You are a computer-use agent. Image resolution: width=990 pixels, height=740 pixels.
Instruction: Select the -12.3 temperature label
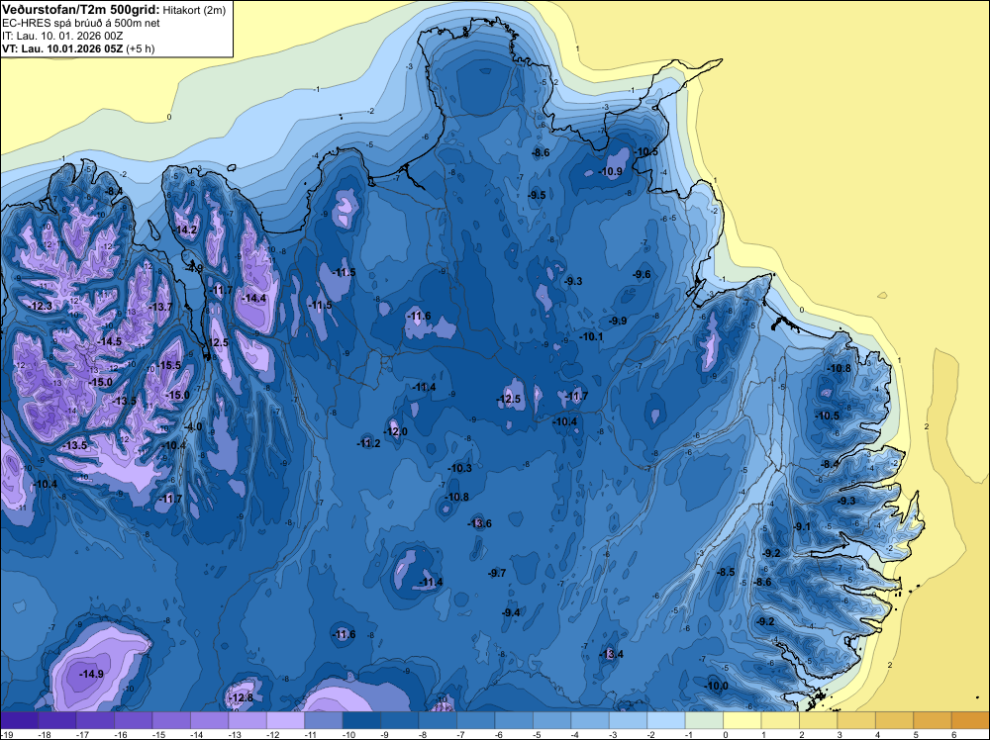(41, 306)
